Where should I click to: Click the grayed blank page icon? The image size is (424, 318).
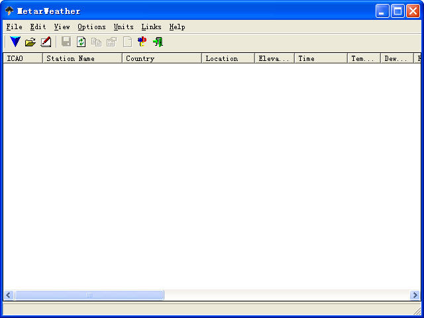coord(127,42)
